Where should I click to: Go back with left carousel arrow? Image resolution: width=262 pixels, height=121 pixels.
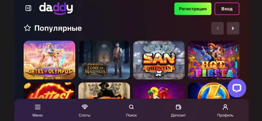pyautogui.click(x=217, y=28)
